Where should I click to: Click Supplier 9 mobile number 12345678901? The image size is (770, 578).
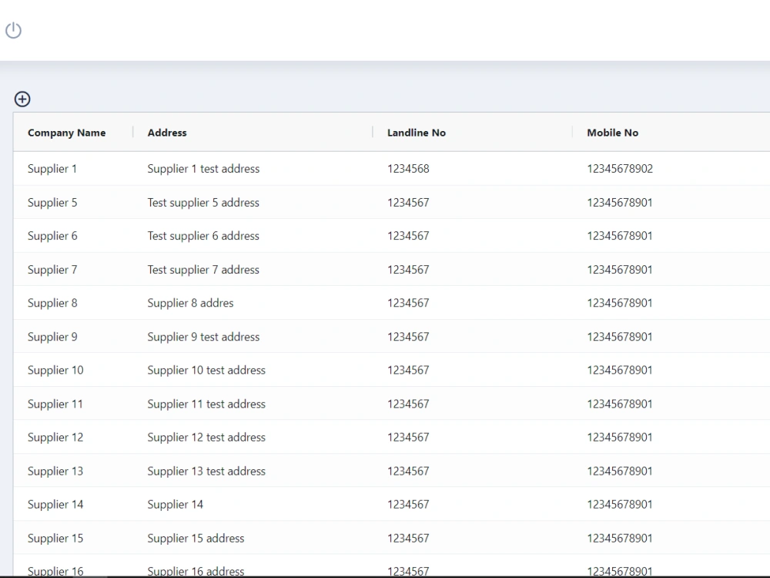click(620, 338)
